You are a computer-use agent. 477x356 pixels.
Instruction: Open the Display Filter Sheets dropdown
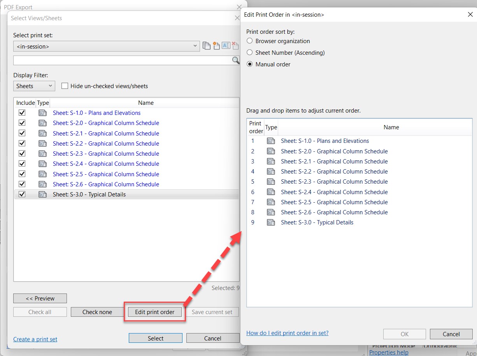click(x=34, y=86)
